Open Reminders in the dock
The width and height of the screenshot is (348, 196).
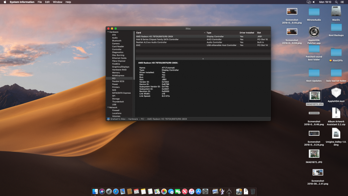[x=150, y=191]
